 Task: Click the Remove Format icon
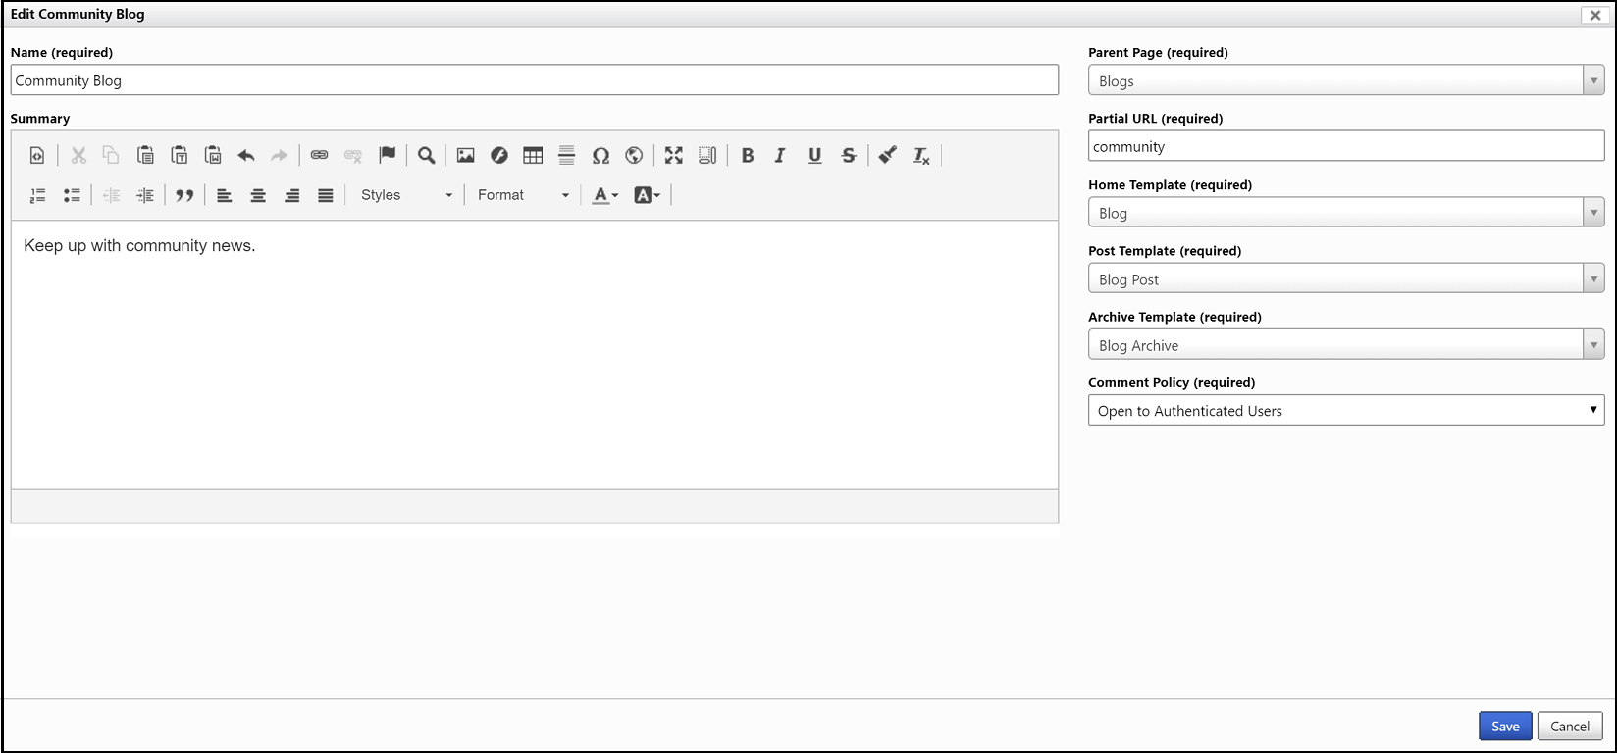coord(921,155)
